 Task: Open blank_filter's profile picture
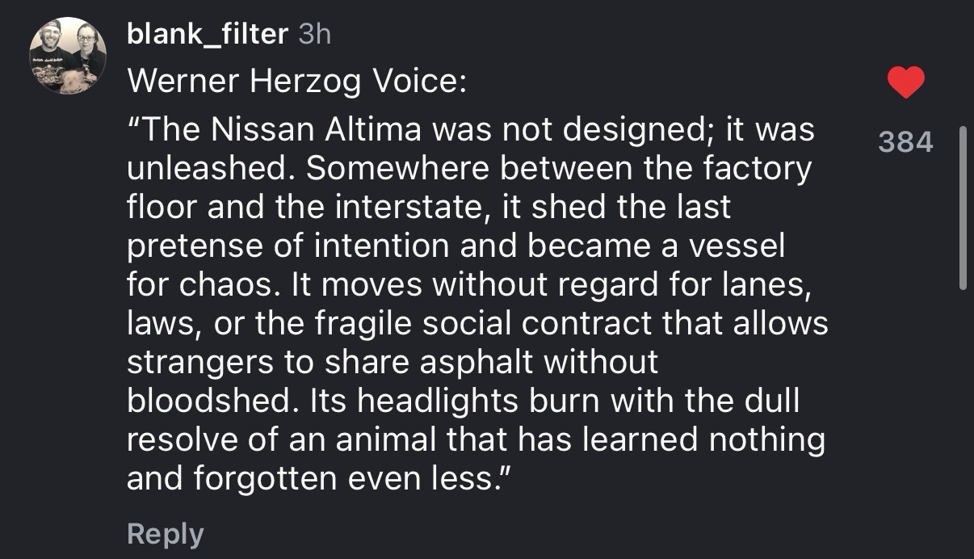coord(69,55)
